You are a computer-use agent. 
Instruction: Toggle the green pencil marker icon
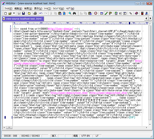[x=106, y=13]
